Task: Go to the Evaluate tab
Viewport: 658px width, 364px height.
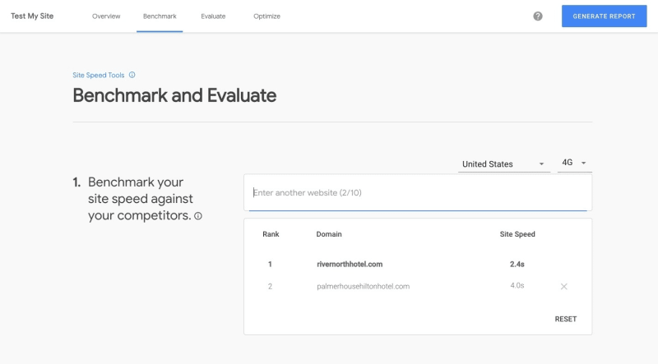Action: pyautogui.click(x=213, y=16)
